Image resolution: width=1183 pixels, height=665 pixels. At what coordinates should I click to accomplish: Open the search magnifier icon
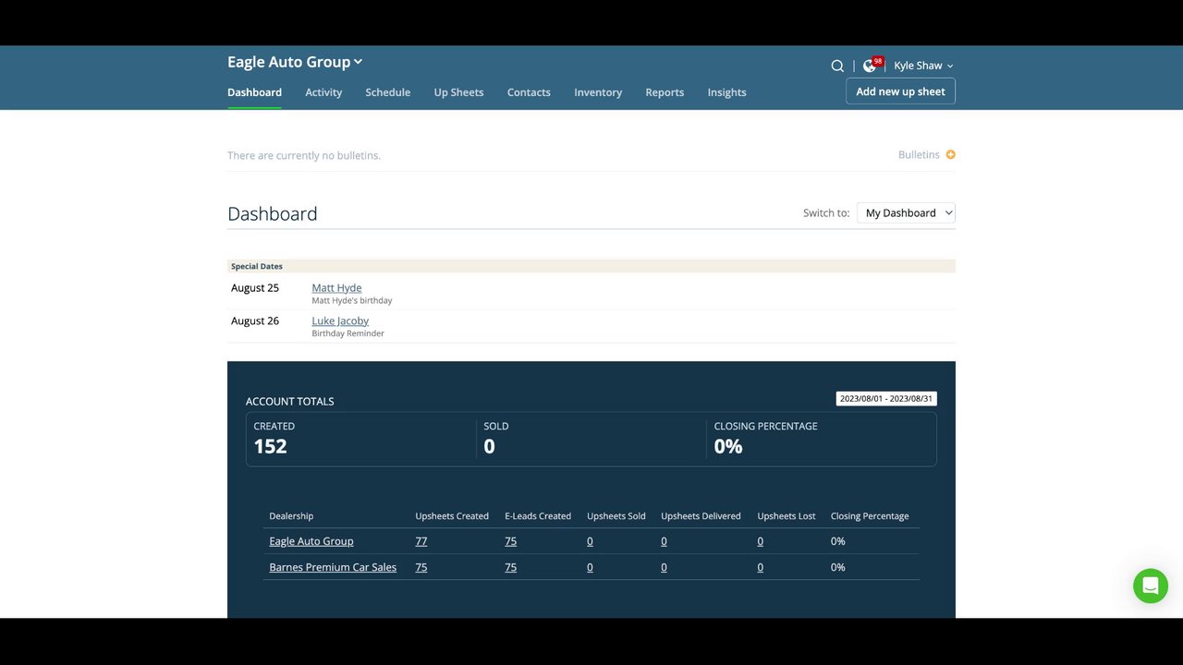point(837,66)
